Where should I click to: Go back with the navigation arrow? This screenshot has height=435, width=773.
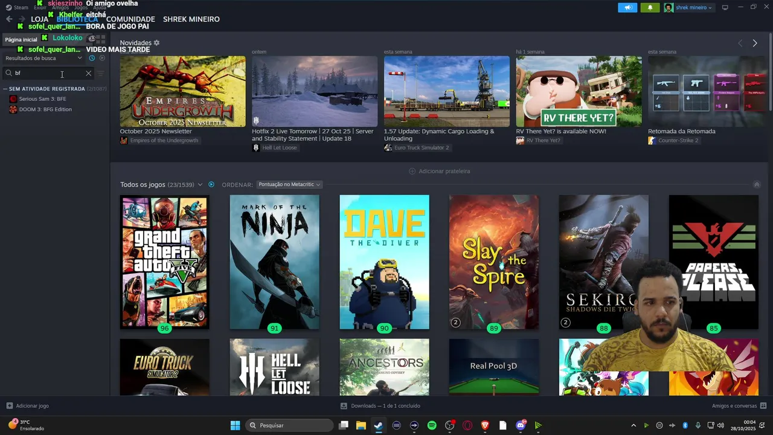point(9,19)
